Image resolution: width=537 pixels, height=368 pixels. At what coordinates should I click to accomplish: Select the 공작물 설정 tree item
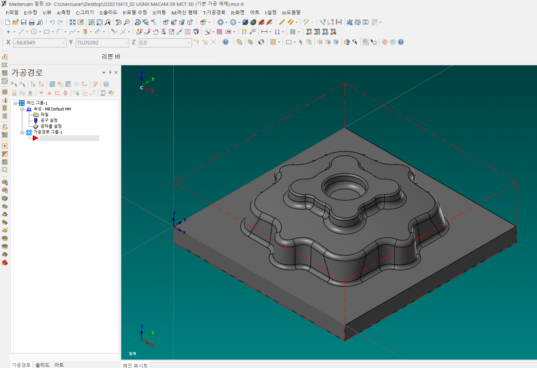pyautogui.click(x=51, y=126)
